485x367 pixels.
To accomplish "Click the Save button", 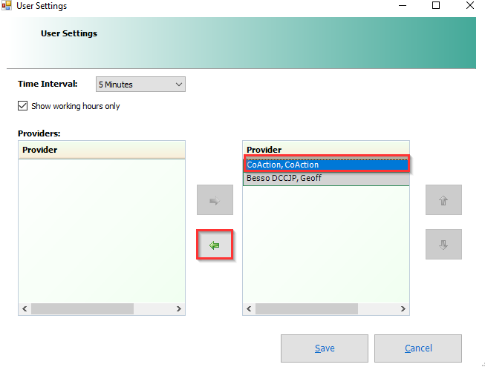I will (x=325, y=348).
